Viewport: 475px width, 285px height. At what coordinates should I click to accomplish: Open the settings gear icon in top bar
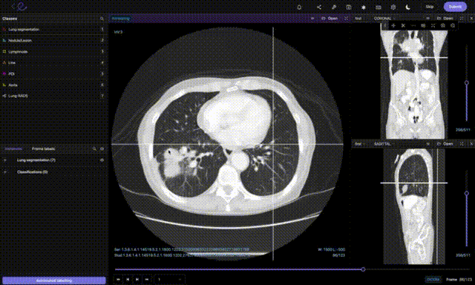[393, 7]
